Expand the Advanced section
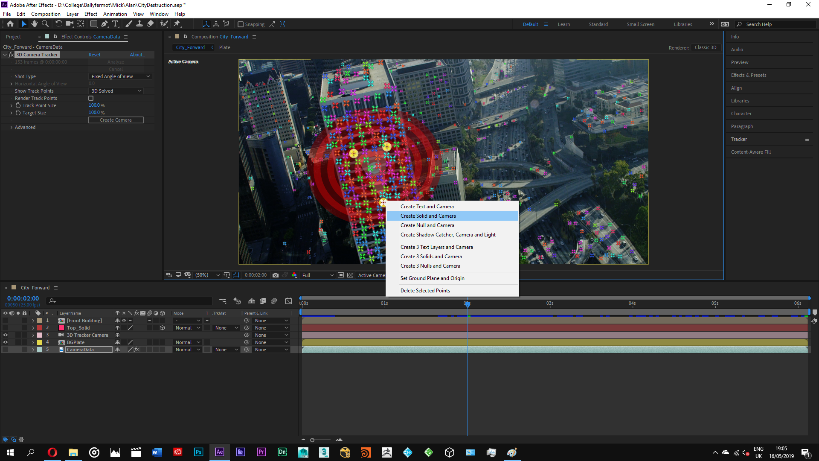 [11, 127]
